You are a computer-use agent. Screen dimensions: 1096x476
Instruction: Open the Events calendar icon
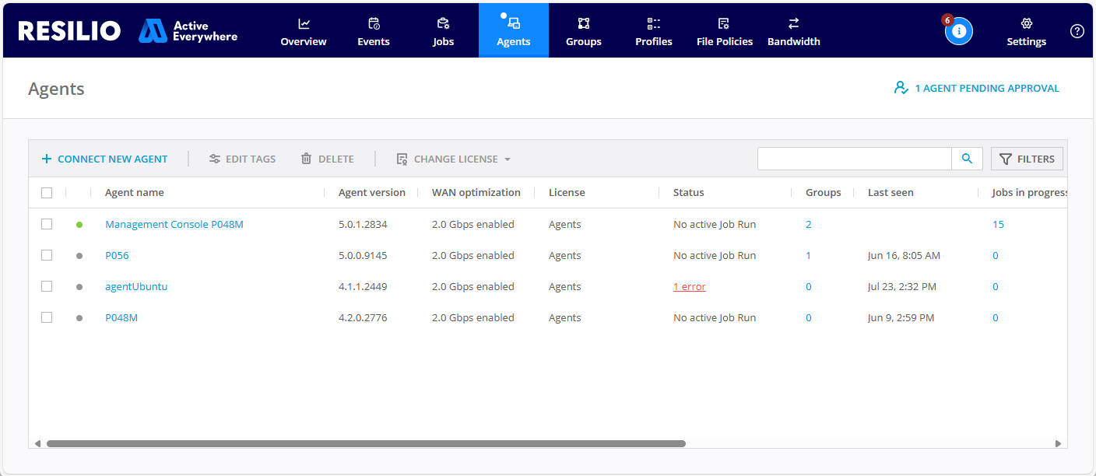pos(374,24)
